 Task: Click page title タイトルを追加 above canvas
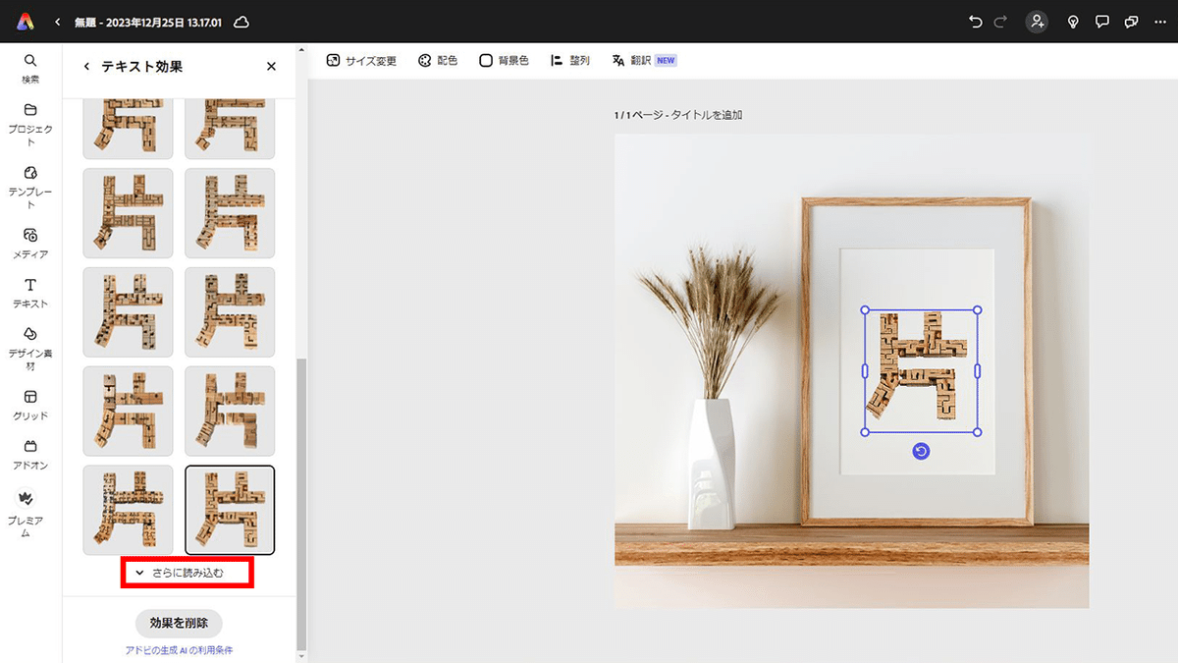707,115
